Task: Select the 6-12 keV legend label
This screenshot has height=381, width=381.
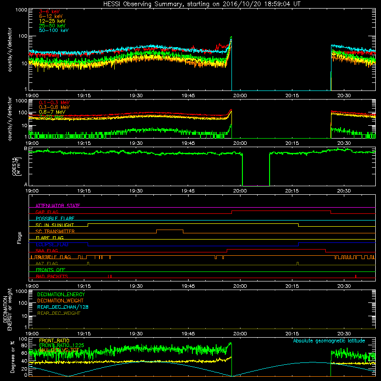Action: tap(50, 16)
